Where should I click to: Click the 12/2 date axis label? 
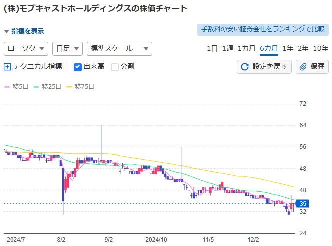(x=253, y=240)
